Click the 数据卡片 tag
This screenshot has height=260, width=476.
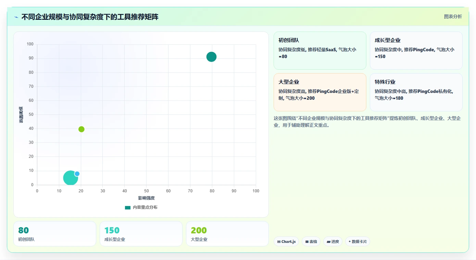358,242
